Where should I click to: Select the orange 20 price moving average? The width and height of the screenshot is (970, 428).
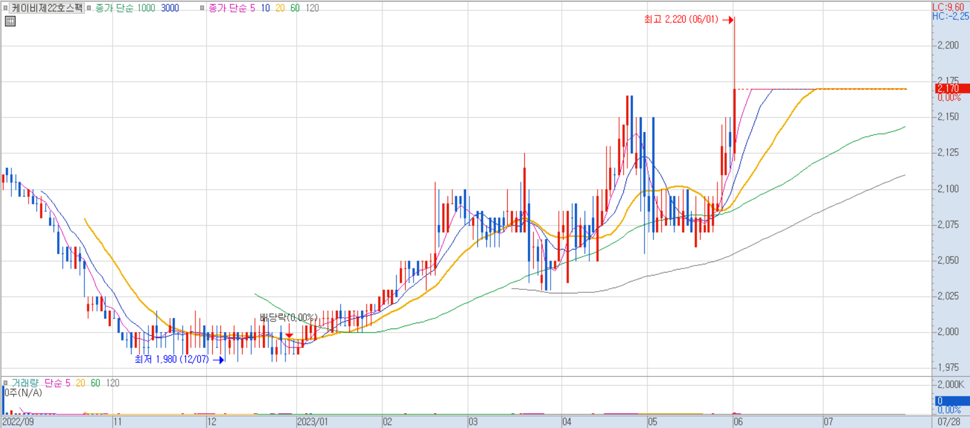(x=280, y=8)
